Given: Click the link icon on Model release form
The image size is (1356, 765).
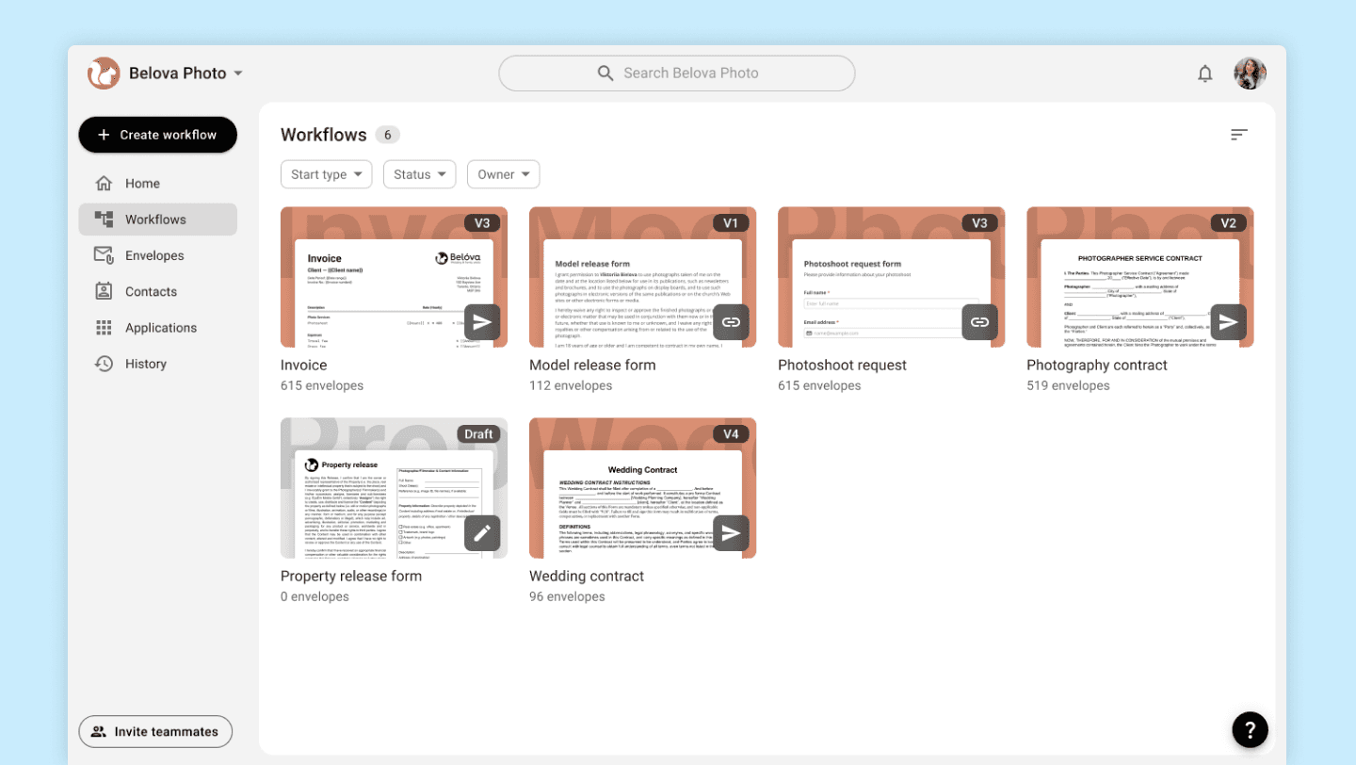Looking at the screenshot, I should point(731,322).
